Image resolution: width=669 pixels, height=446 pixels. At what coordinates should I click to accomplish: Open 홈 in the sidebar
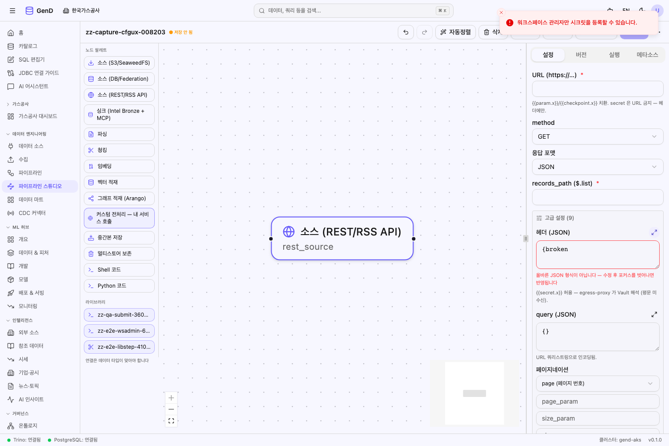tap(40, 33)
